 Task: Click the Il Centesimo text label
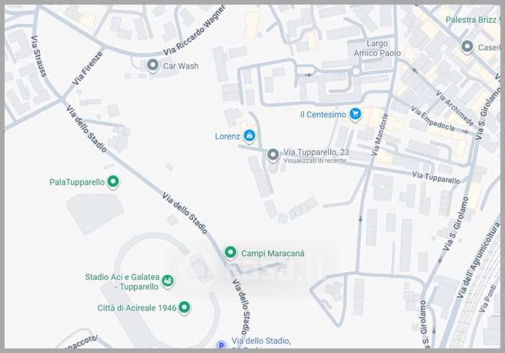coord(323,115)
